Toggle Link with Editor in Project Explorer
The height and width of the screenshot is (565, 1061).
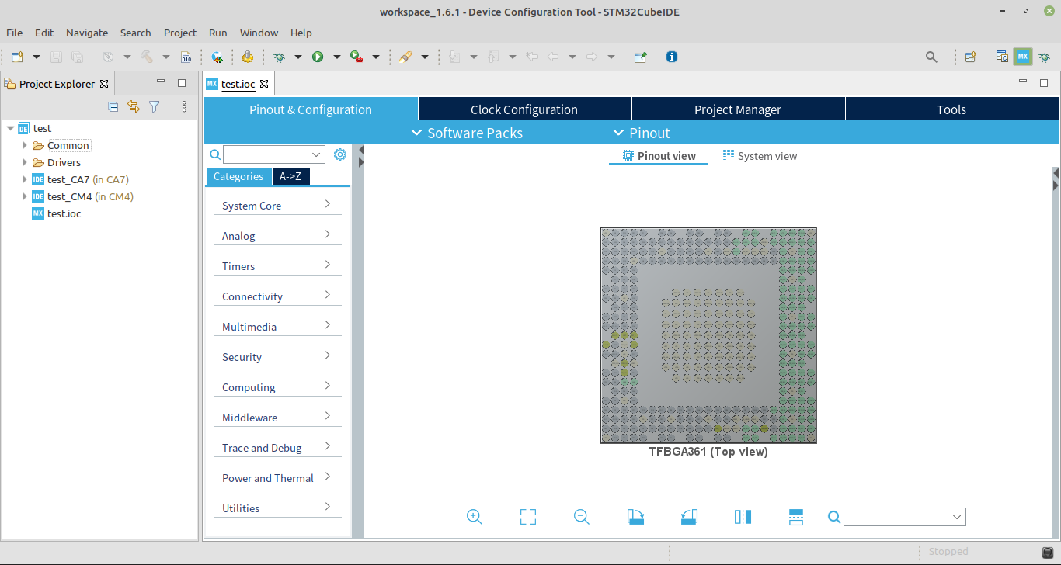click(x=134, y=106)
